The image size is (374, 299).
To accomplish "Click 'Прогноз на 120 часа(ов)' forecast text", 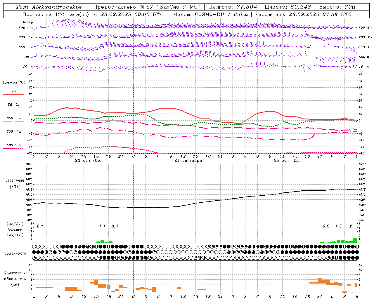I will coord(56,14).
